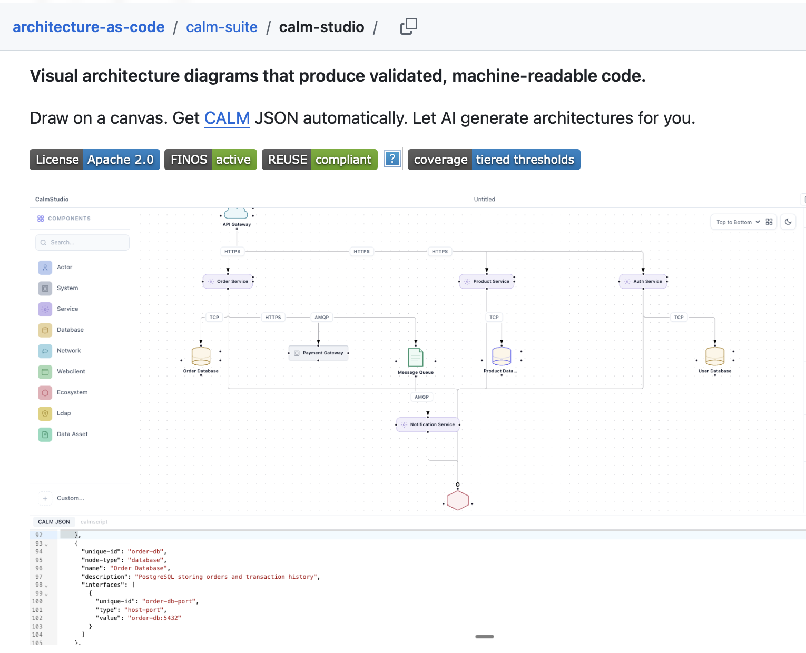Select the Message Queue document icon
Viewport: 806px width, 653px height.
[416, 358]
